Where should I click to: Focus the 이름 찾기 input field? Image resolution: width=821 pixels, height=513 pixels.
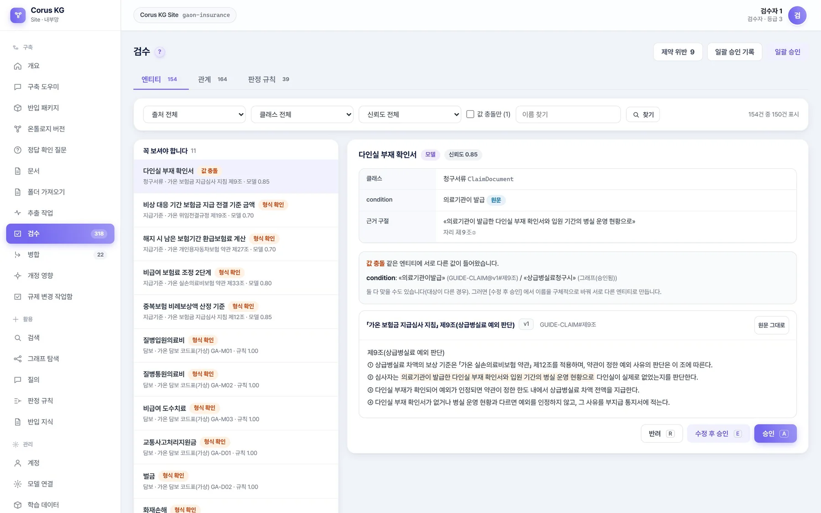coord(568,114)
